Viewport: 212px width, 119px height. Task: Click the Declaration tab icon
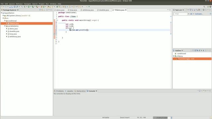75,91
